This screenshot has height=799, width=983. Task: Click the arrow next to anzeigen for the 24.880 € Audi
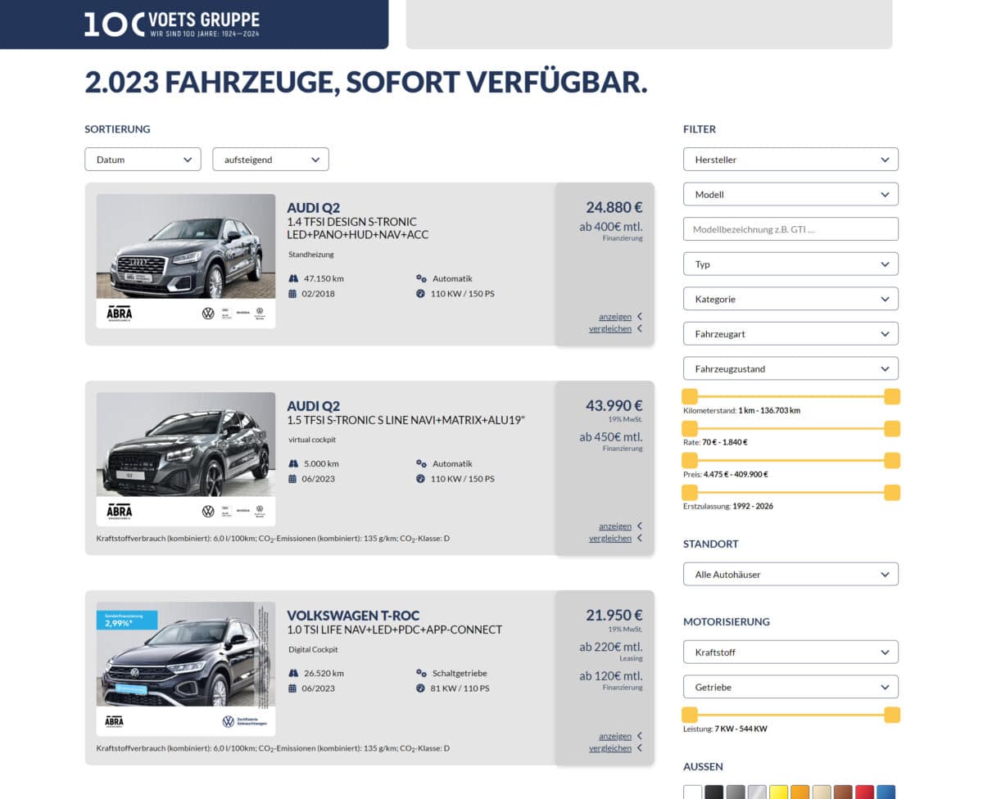[639, 316]
